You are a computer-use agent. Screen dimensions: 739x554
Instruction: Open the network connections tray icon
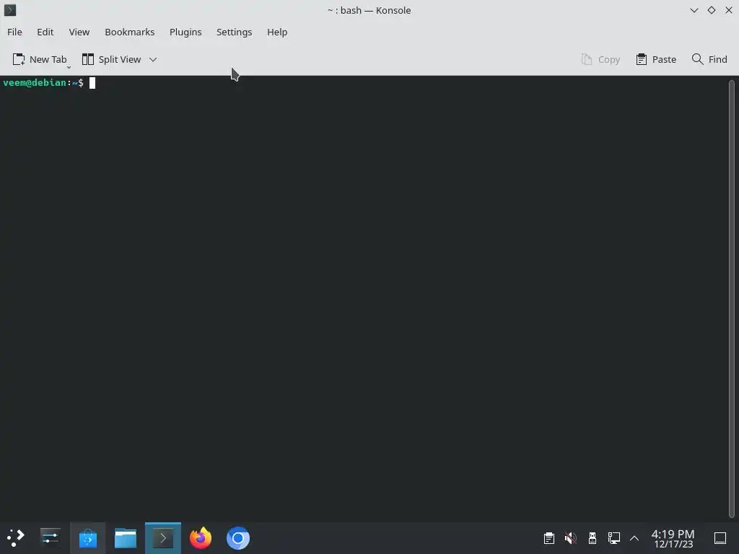613,538
